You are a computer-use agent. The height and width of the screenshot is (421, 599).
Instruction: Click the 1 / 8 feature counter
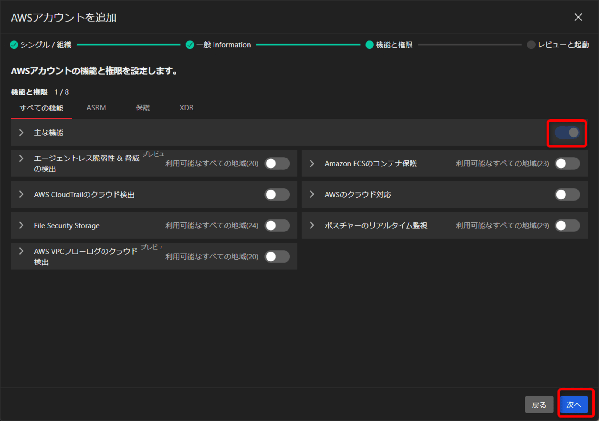[x=61, y=92]
